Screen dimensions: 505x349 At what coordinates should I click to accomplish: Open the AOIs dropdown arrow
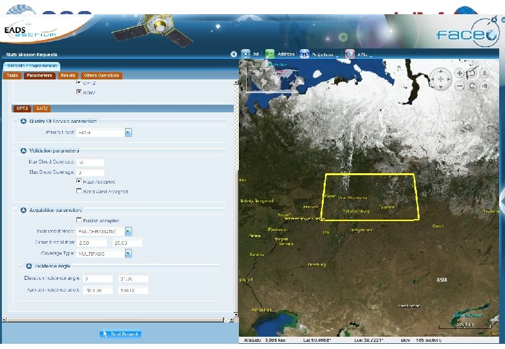click(x=371, y=56)
